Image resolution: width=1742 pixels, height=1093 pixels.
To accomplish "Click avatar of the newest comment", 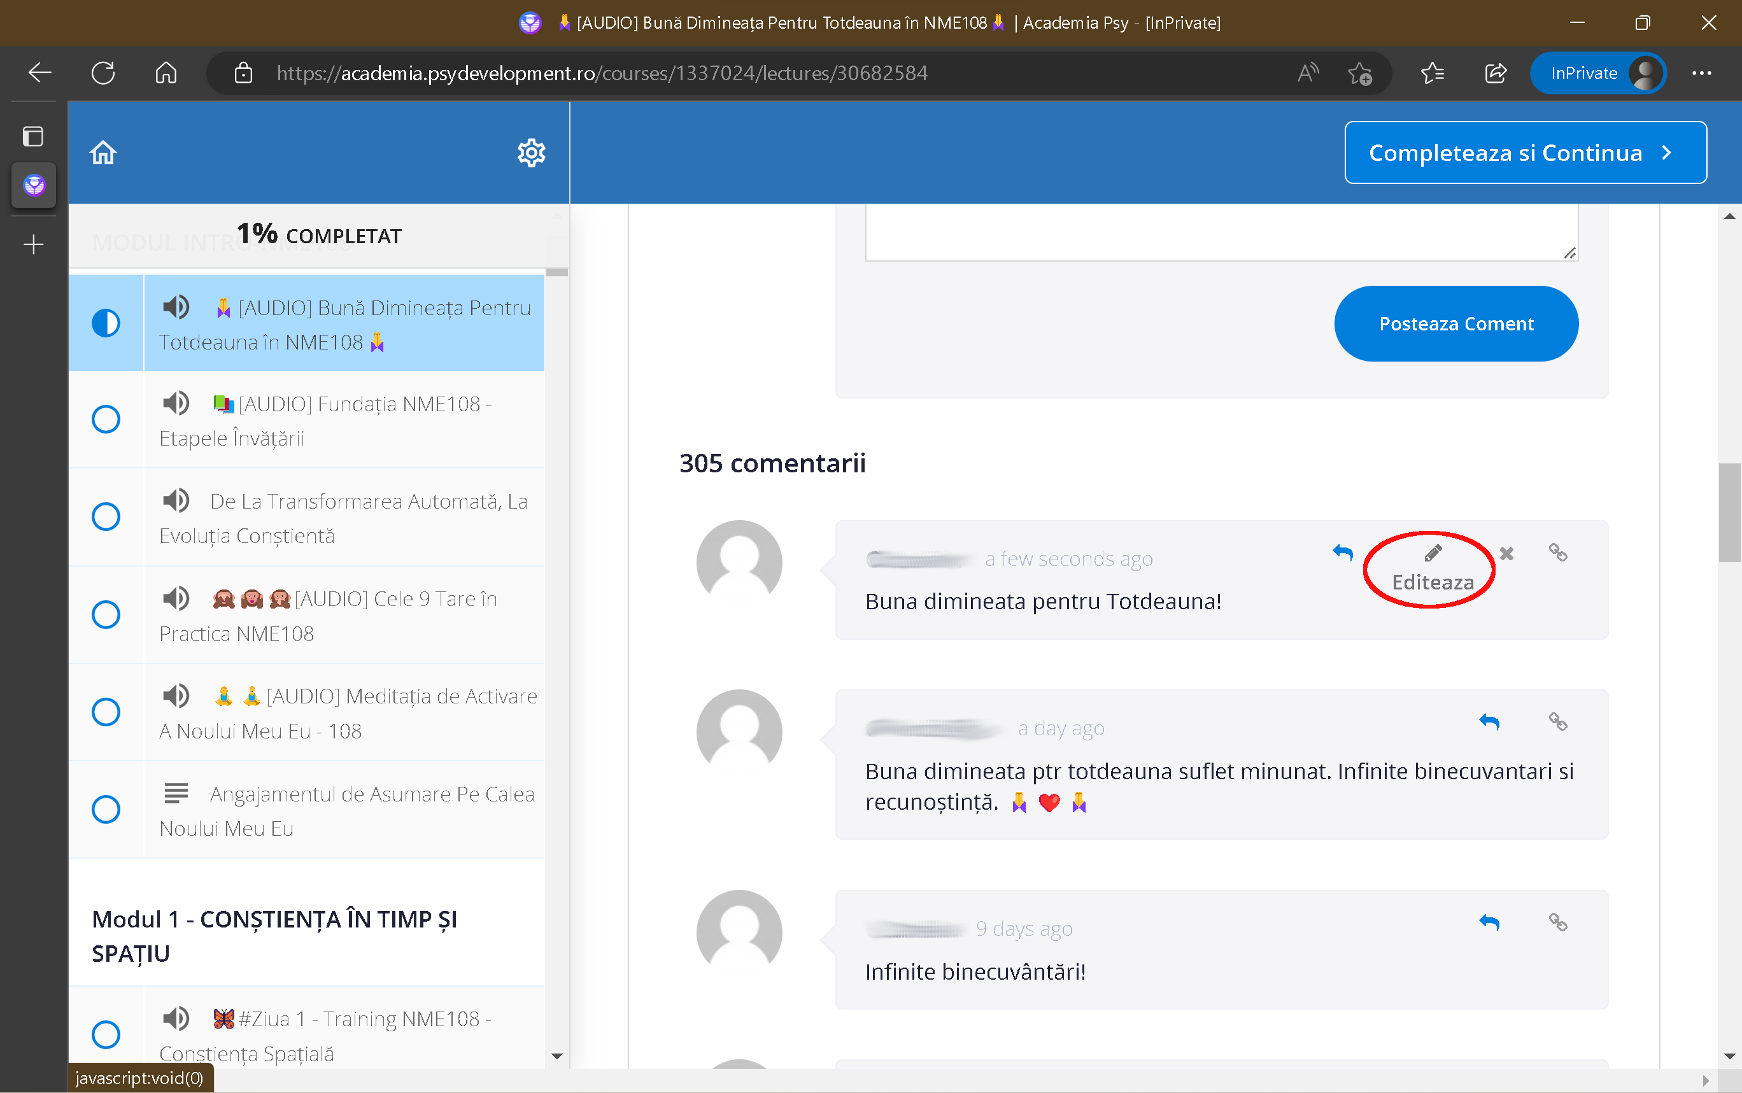I will coord(739,562).
